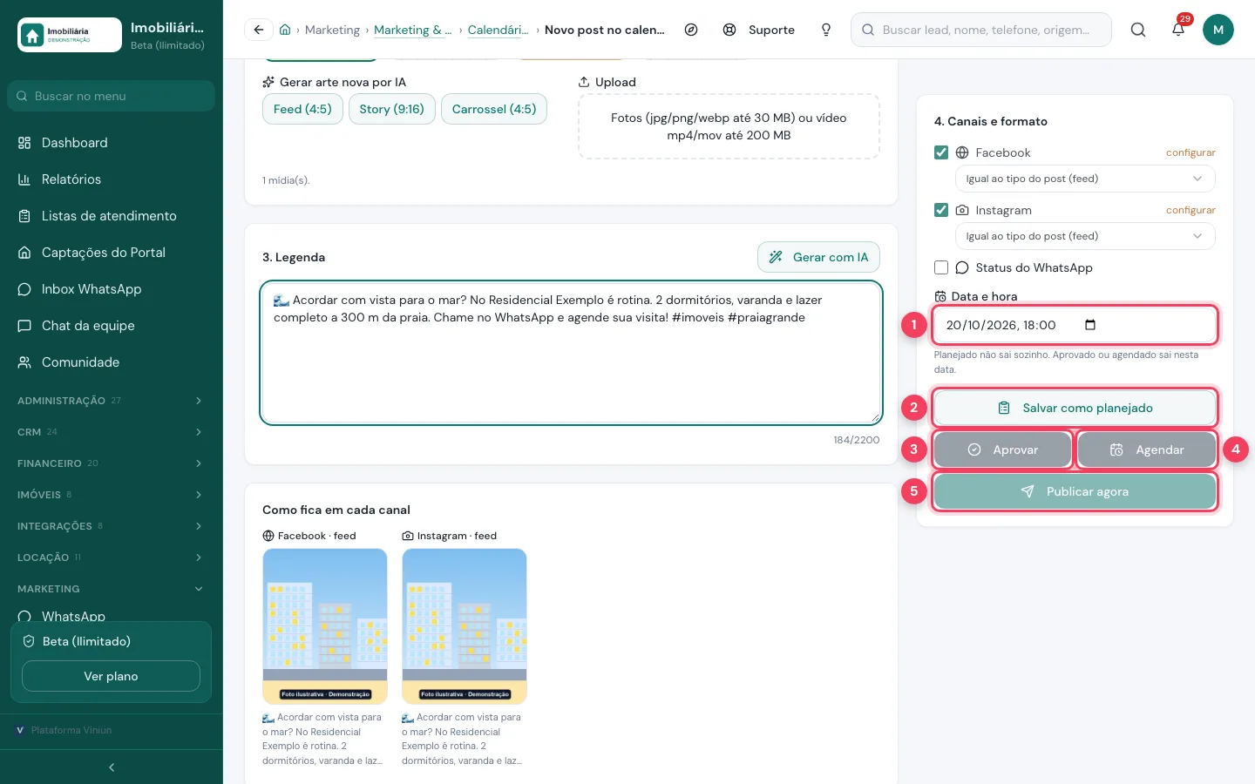This screenshot has width=1255, height=784.
Task: Click the search magnifier icon button
Action: (x=1138, y=30)
